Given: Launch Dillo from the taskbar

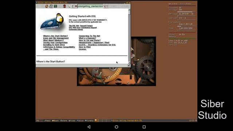Looking at the screenshot, I should 80,120.
